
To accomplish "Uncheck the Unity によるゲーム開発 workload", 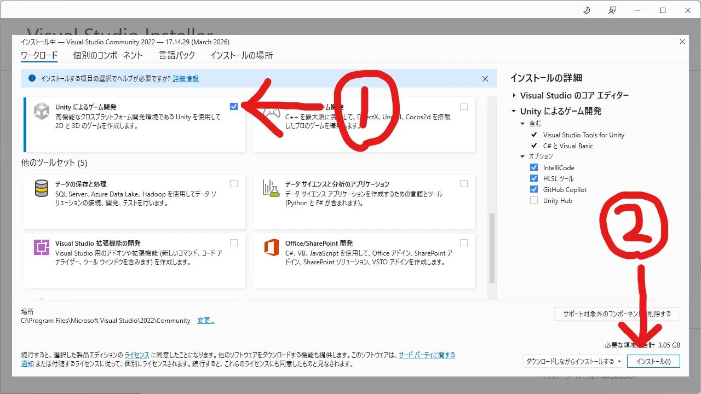I will pos(234,106).
